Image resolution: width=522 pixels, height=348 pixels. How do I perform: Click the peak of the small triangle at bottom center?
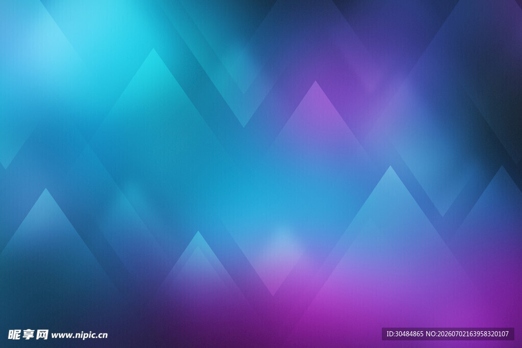198,231
